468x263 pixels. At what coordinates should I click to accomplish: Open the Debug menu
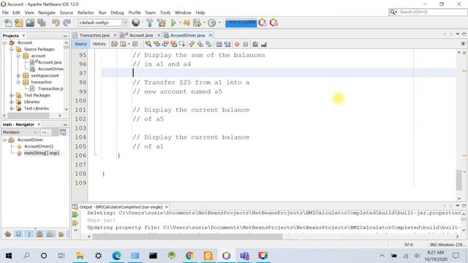117,12
